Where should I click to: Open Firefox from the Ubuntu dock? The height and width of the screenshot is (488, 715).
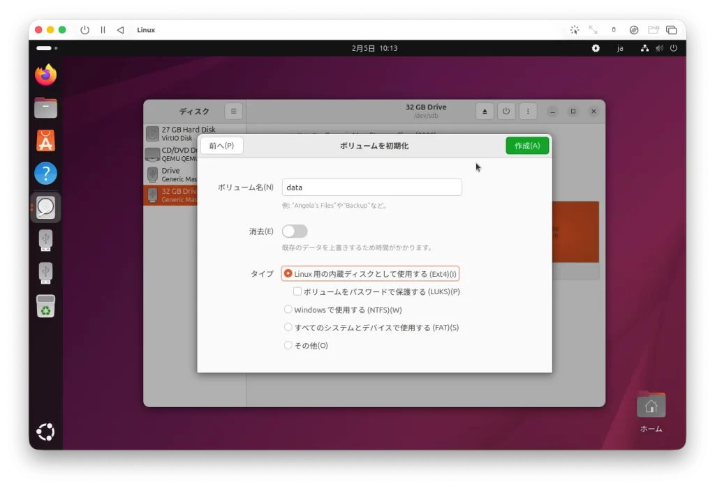pos(46,75)
